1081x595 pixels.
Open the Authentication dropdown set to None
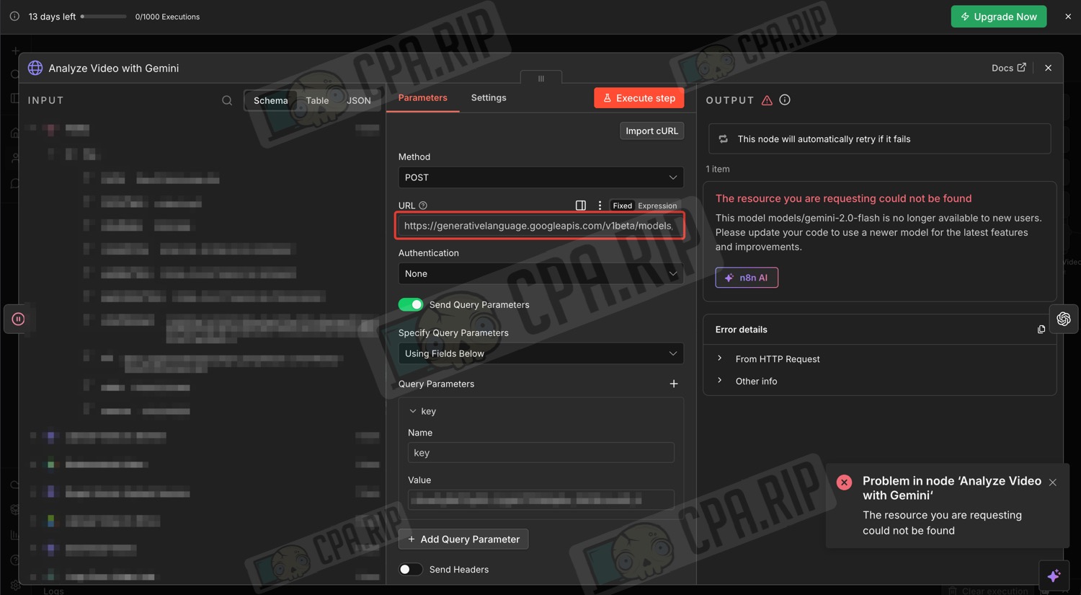(x=540, y=274)
